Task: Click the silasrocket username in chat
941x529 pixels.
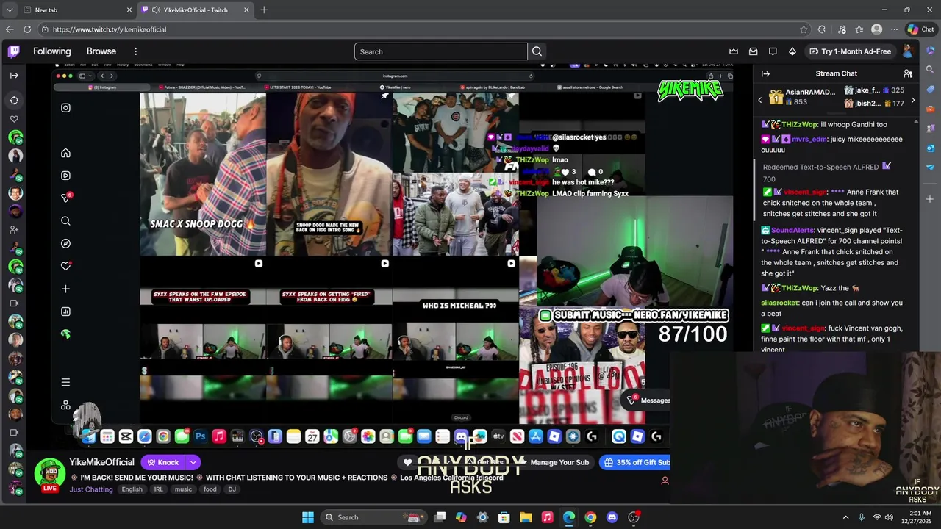Action: 781,303
